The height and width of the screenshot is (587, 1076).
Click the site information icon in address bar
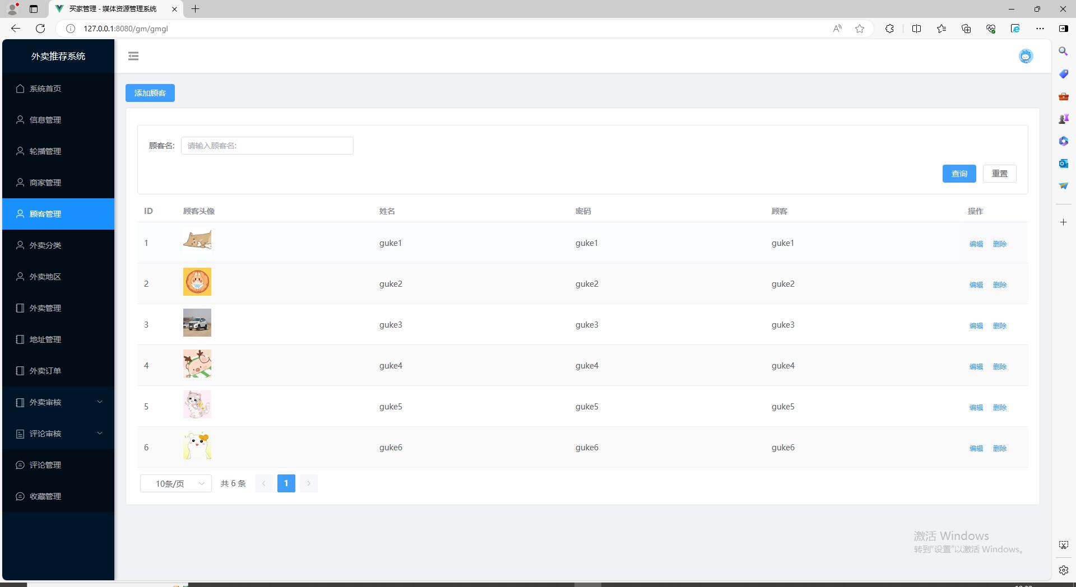[71, 29]
